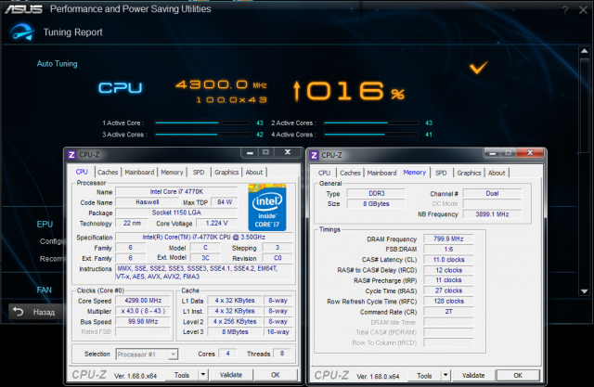The image size is (594, 387).
Task: Click the orange Auto Tuning checkmark icon
Action: coord(479,68)
